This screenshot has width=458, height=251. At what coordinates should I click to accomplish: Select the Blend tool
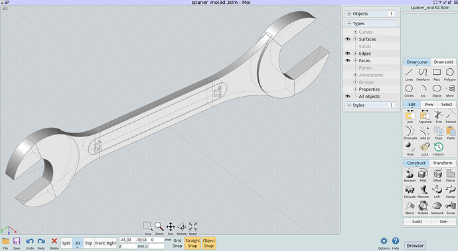coord(410,208)
